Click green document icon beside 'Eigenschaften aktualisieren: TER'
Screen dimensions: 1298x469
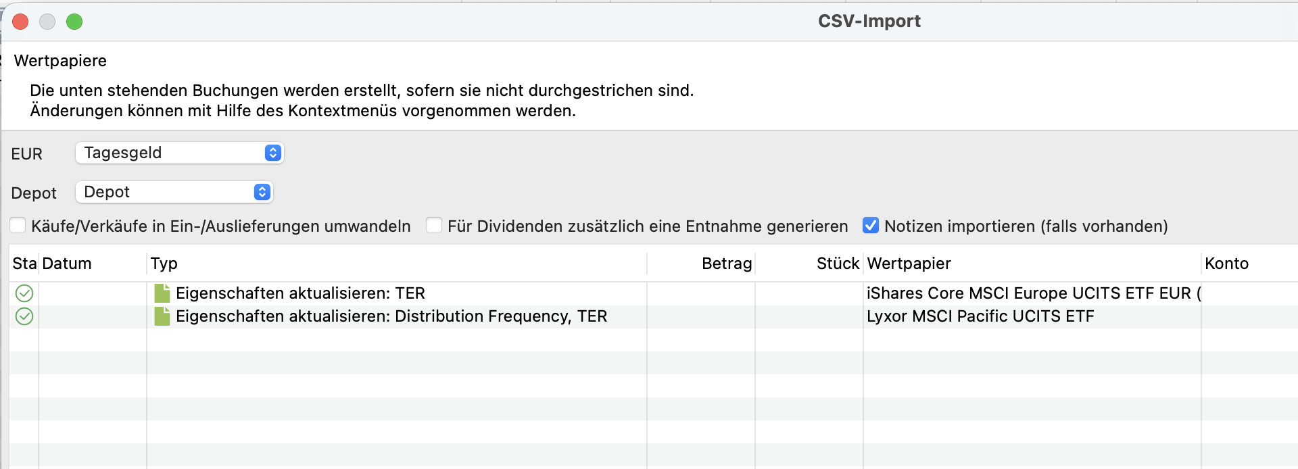point(162,293)
